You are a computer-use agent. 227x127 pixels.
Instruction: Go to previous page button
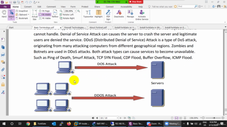tap(97, 118)
